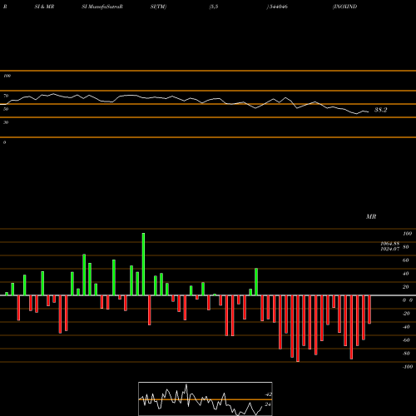Open the mini overview chart at bottom
Image resolution: width=416 pixels, height=416 pixels.
[206, 399]
